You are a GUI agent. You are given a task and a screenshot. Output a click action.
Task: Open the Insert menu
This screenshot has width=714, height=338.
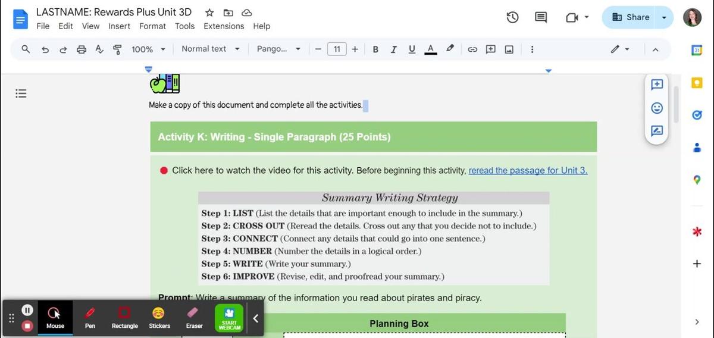pyautogui.click(x=119, y=26)
